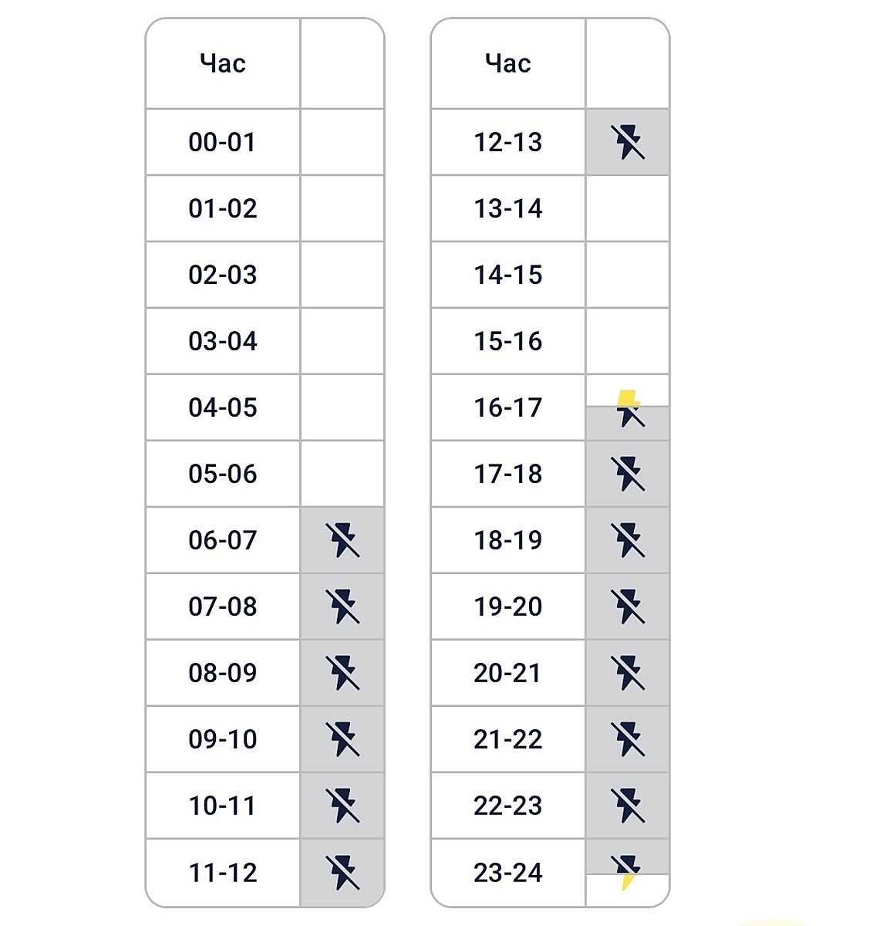Screen dimensions: 883x926
Task: Select the empty status cell for 14-15
Action: (628, 275)
